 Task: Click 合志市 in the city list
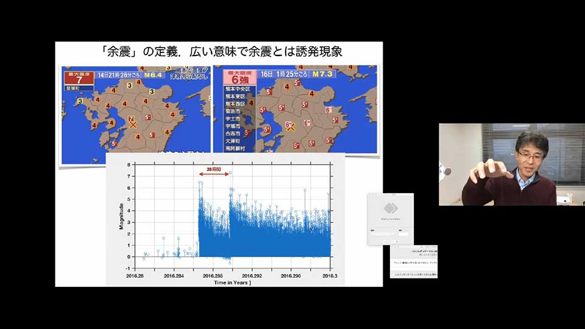233,133
